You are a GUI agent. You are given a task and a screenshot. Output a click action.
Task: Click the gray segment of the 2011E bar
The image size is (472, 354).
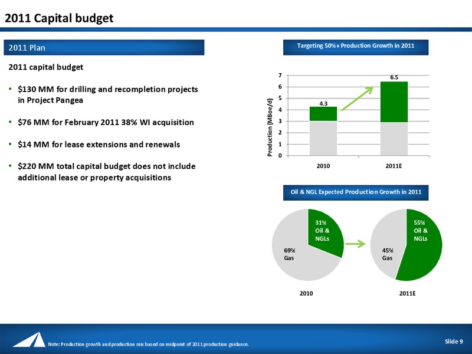click(394, 139)
